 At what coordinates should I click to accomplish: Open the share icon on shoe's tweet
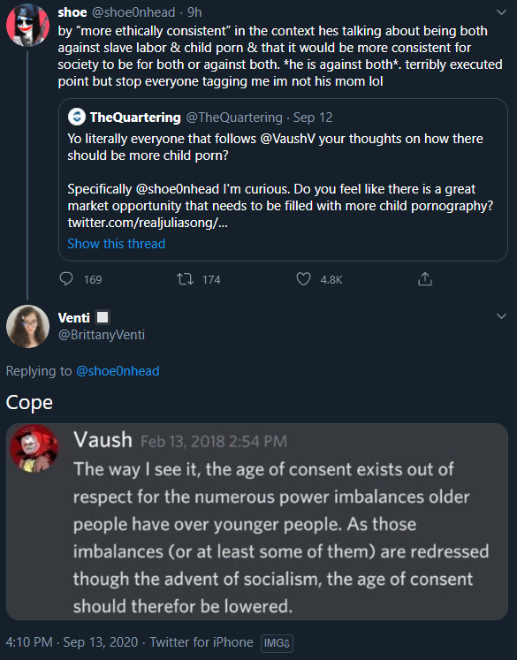(425, 278)
